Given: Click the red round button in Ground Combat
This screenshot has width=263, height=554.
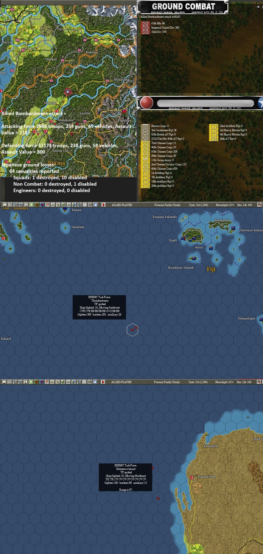Looking at the screenshot, I should tap(147, 103).
